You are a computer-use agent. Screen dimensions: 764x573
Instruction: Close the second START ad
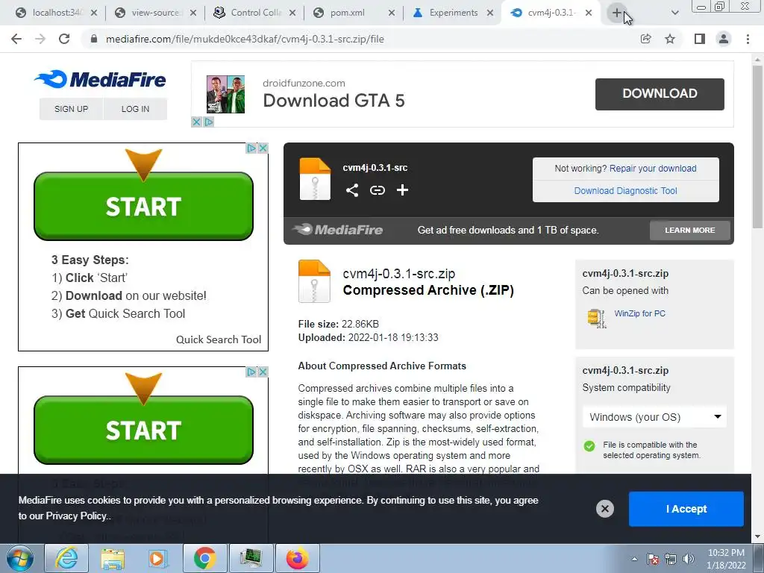point(263,372)
